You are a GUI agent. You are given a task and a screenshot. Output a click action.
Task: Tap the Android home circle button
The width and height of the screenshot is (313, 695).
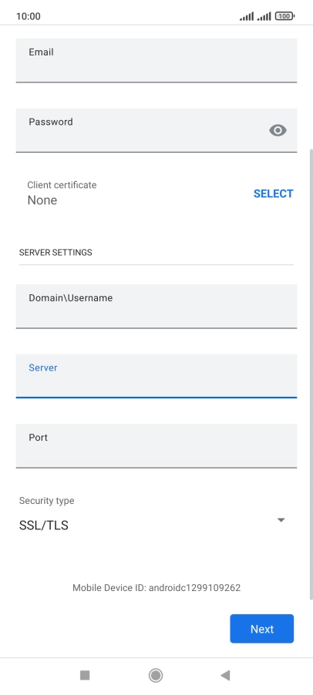pyautogui.click(x=156, y=675)
